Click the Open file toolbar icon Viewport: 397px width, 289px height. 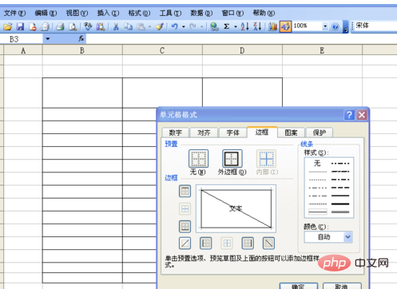click(8, 26)
